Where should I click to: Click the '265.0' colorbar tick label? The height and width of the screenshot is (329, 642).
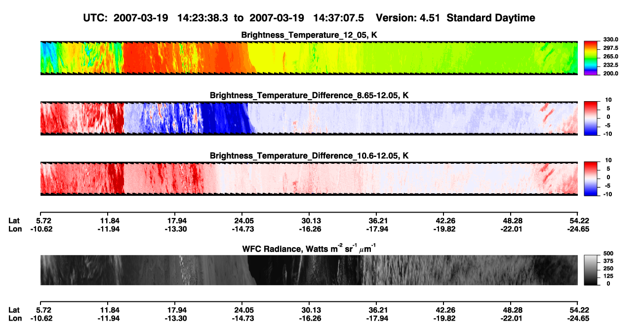610,56
